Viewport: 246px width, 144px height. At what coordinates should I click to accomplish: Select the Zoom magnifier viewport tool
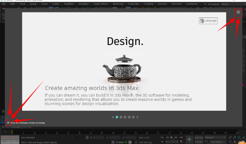pos(230,137)
